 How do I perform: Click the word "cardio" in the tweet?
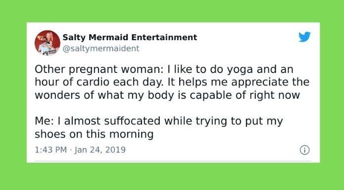point(93,82)
